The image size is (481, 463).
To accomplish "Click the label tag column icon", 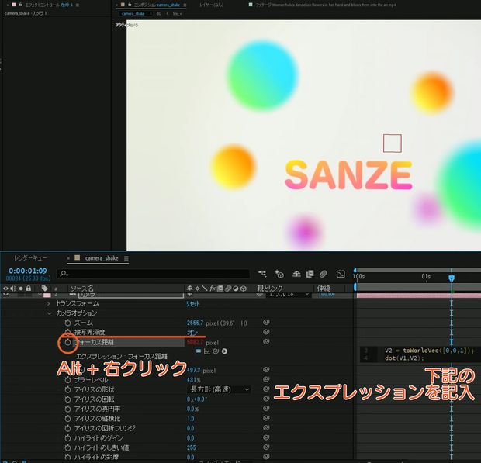I will coord(44,289).
